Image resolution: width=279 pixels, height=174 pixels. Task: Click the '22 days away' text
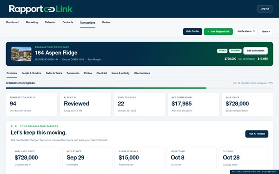(230, 165)
